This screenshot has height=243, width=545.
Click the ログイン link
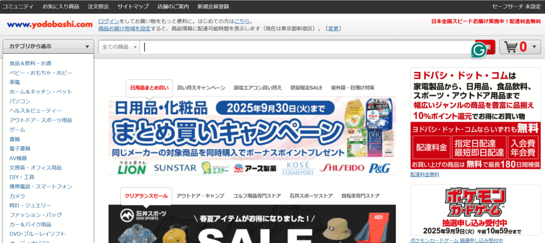click(109, 21)
